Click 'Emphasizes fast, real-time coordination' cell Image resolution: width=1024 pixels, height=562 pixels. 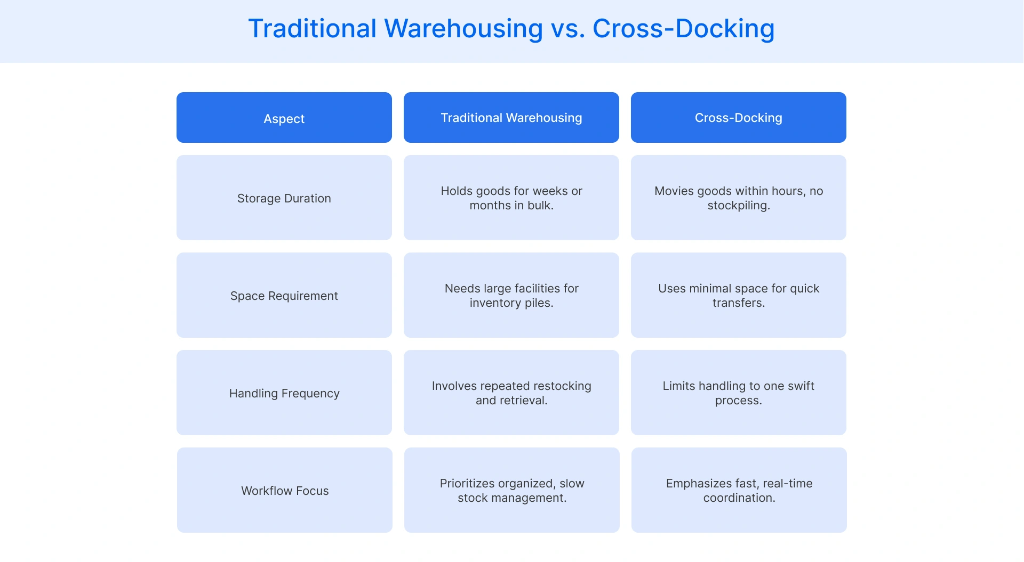click(x=739, y=490)
